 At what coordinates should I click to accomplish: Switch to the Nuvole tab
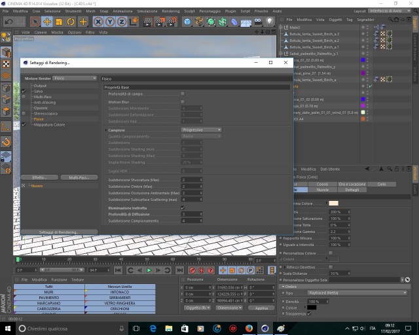pyautogui.click(x=323, y=190)
